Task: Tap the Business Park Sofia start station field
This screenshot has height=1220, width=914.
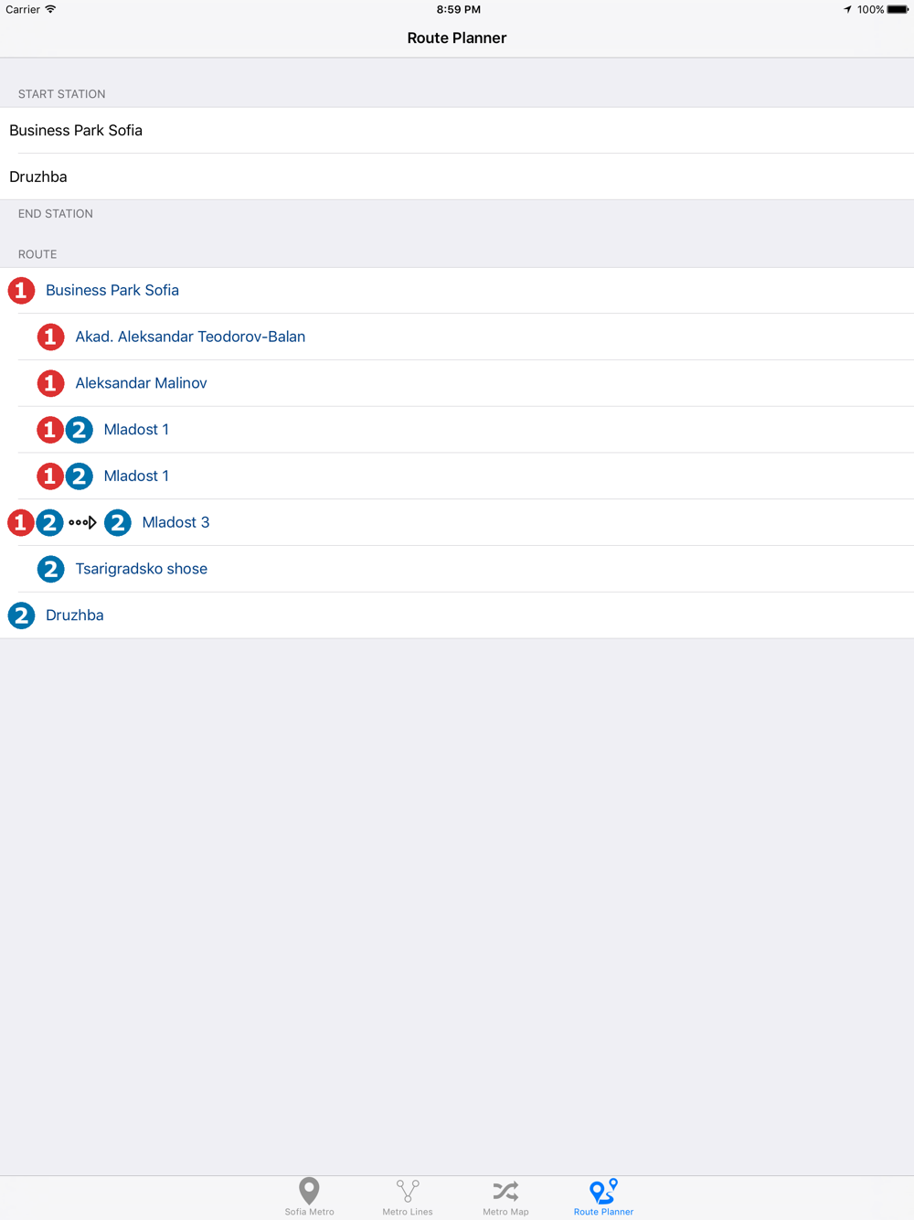Action: [x=457, y=131]
